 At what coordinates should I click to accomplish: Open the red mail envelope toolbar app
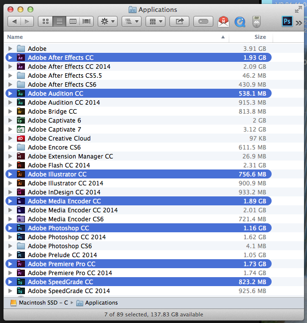click(223, 21)
